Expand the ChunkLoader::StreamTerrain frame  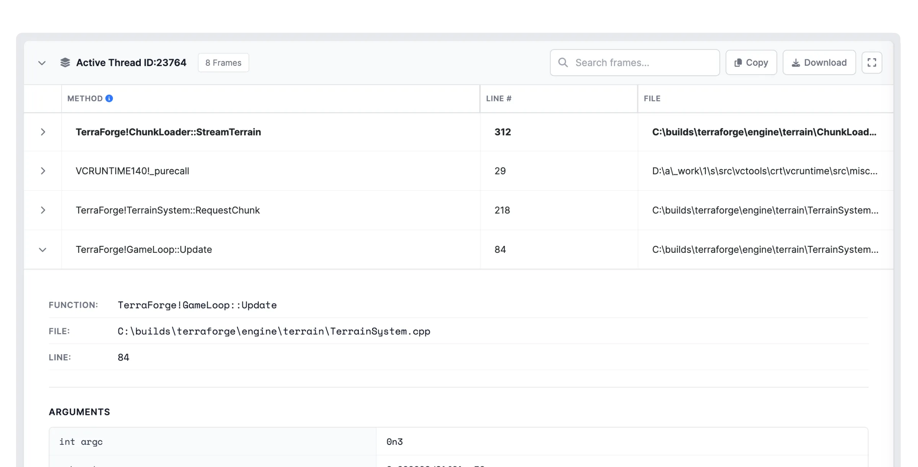pos(43,132)
